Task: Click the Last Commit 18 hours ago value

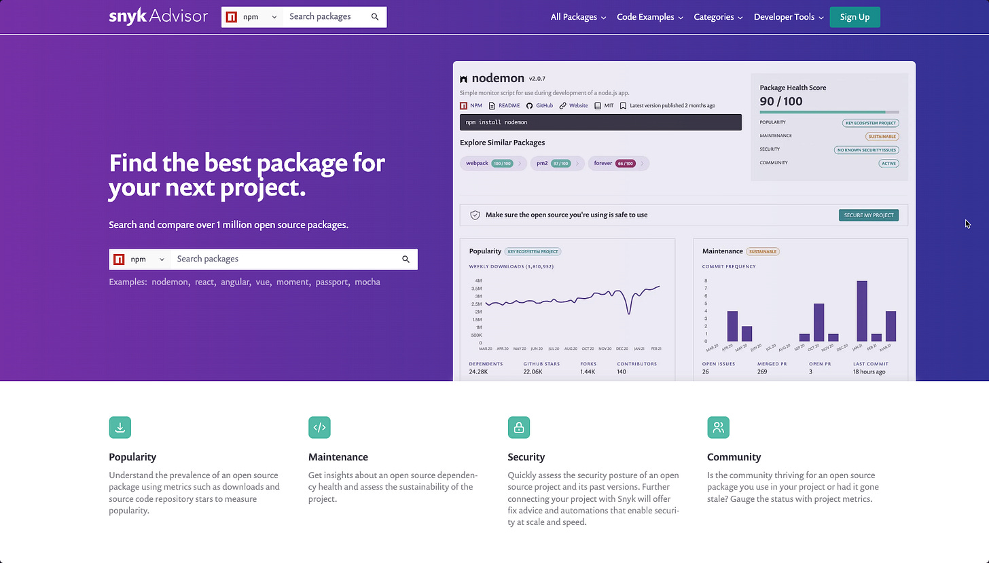Action: 869,372
